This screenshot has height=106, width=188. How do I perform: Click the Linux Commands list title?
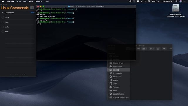point(15,8)
